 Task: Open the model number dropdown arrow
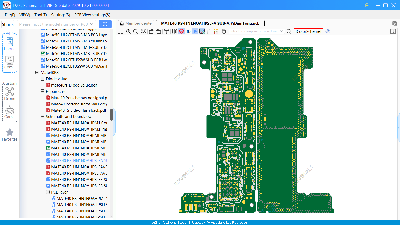(x=92, y=24)
